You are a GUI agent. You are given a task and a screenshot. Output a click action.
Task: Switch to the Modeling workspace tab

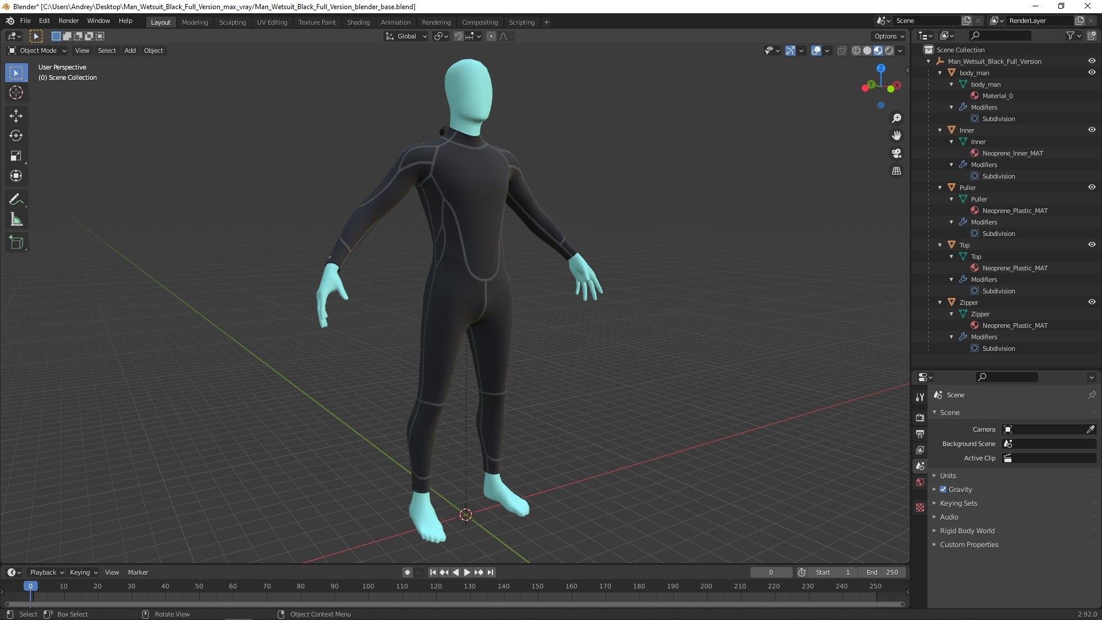point(195,22)
